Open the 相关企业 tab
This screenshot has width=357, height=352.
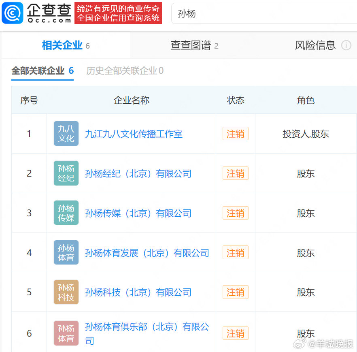(x=66, y=45)
